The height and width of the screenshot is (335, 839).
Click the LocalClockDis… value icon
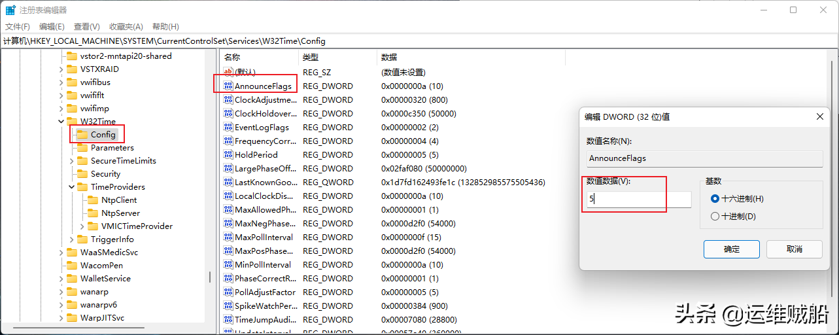pos(228,196)
